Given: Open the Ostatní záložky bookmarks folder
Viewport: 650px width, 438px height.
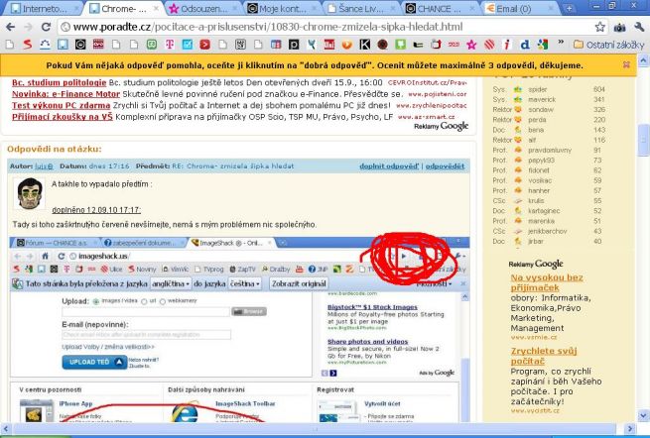Looking at the screenshot, I should point(608,45).
